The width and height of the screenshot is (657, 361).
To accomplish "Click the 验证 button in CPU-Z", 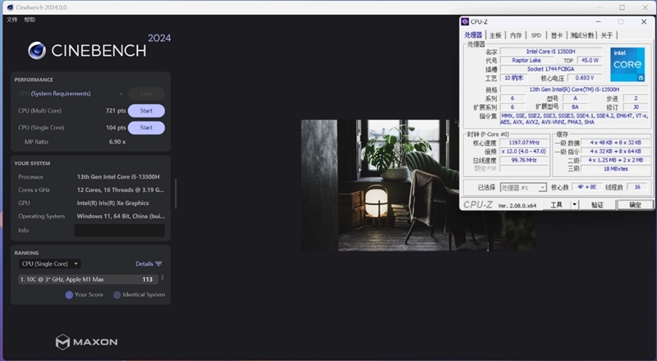I will coord(597,205).
